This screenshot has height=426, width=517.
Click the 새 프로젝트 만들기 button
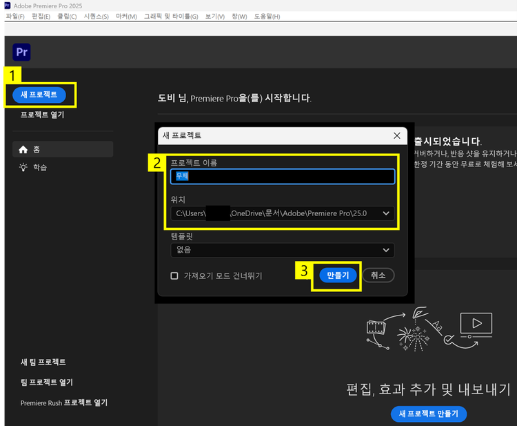click(x=429, y=414)
